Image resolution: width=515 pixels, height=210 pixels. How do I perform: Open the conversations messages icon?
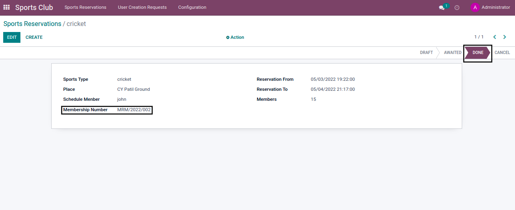pyautogui.click(x=442, y=8)
